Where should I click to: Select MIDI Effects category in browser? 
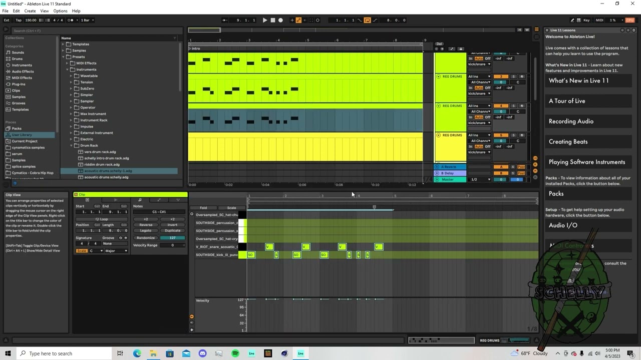(22, 78)
